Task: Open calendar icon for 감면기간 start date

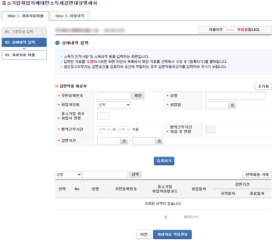Action: click(124, 141)
